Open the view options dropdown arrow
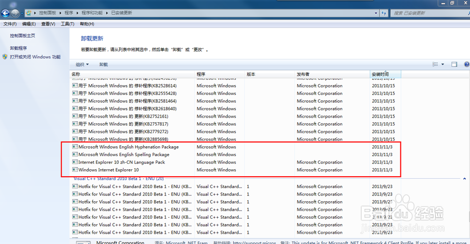Viewport: 470px width, 244px height. tap(443, 64)
